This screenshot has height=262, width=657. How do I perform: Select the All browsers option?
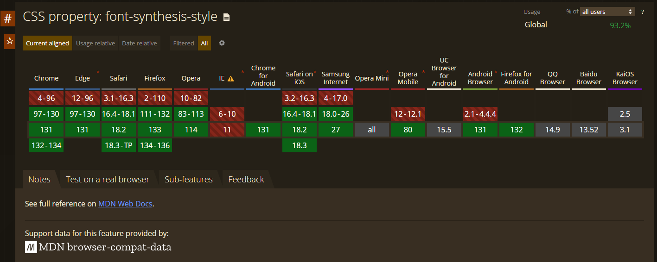204,43
